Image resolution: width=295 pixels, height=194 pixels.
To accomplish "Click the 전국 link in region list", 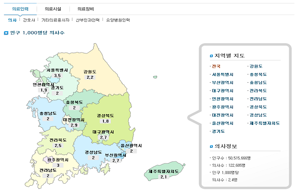I will point(216,66).
